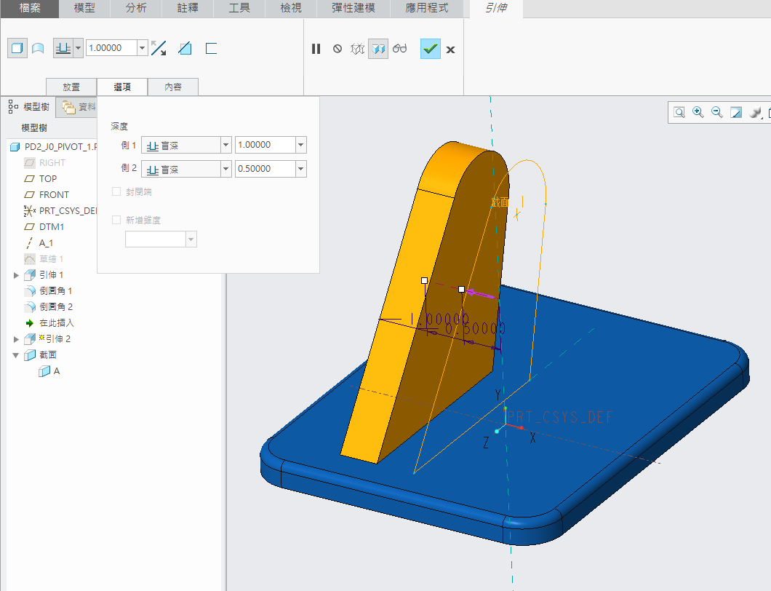
Task: Click the refit view icon
Action: coord(679,112)
